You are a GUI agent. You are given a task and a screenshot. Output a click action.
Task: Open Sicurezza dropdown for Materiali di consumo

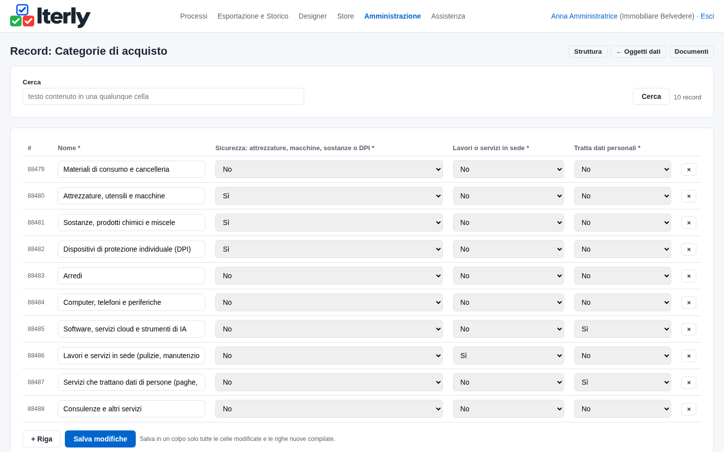coord(329,169)
